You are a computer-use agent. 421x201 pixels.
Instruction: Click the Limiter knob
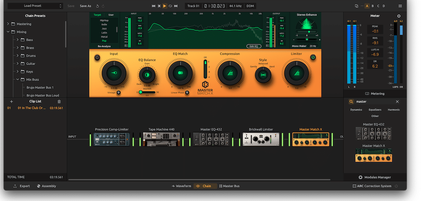(296, 73)
